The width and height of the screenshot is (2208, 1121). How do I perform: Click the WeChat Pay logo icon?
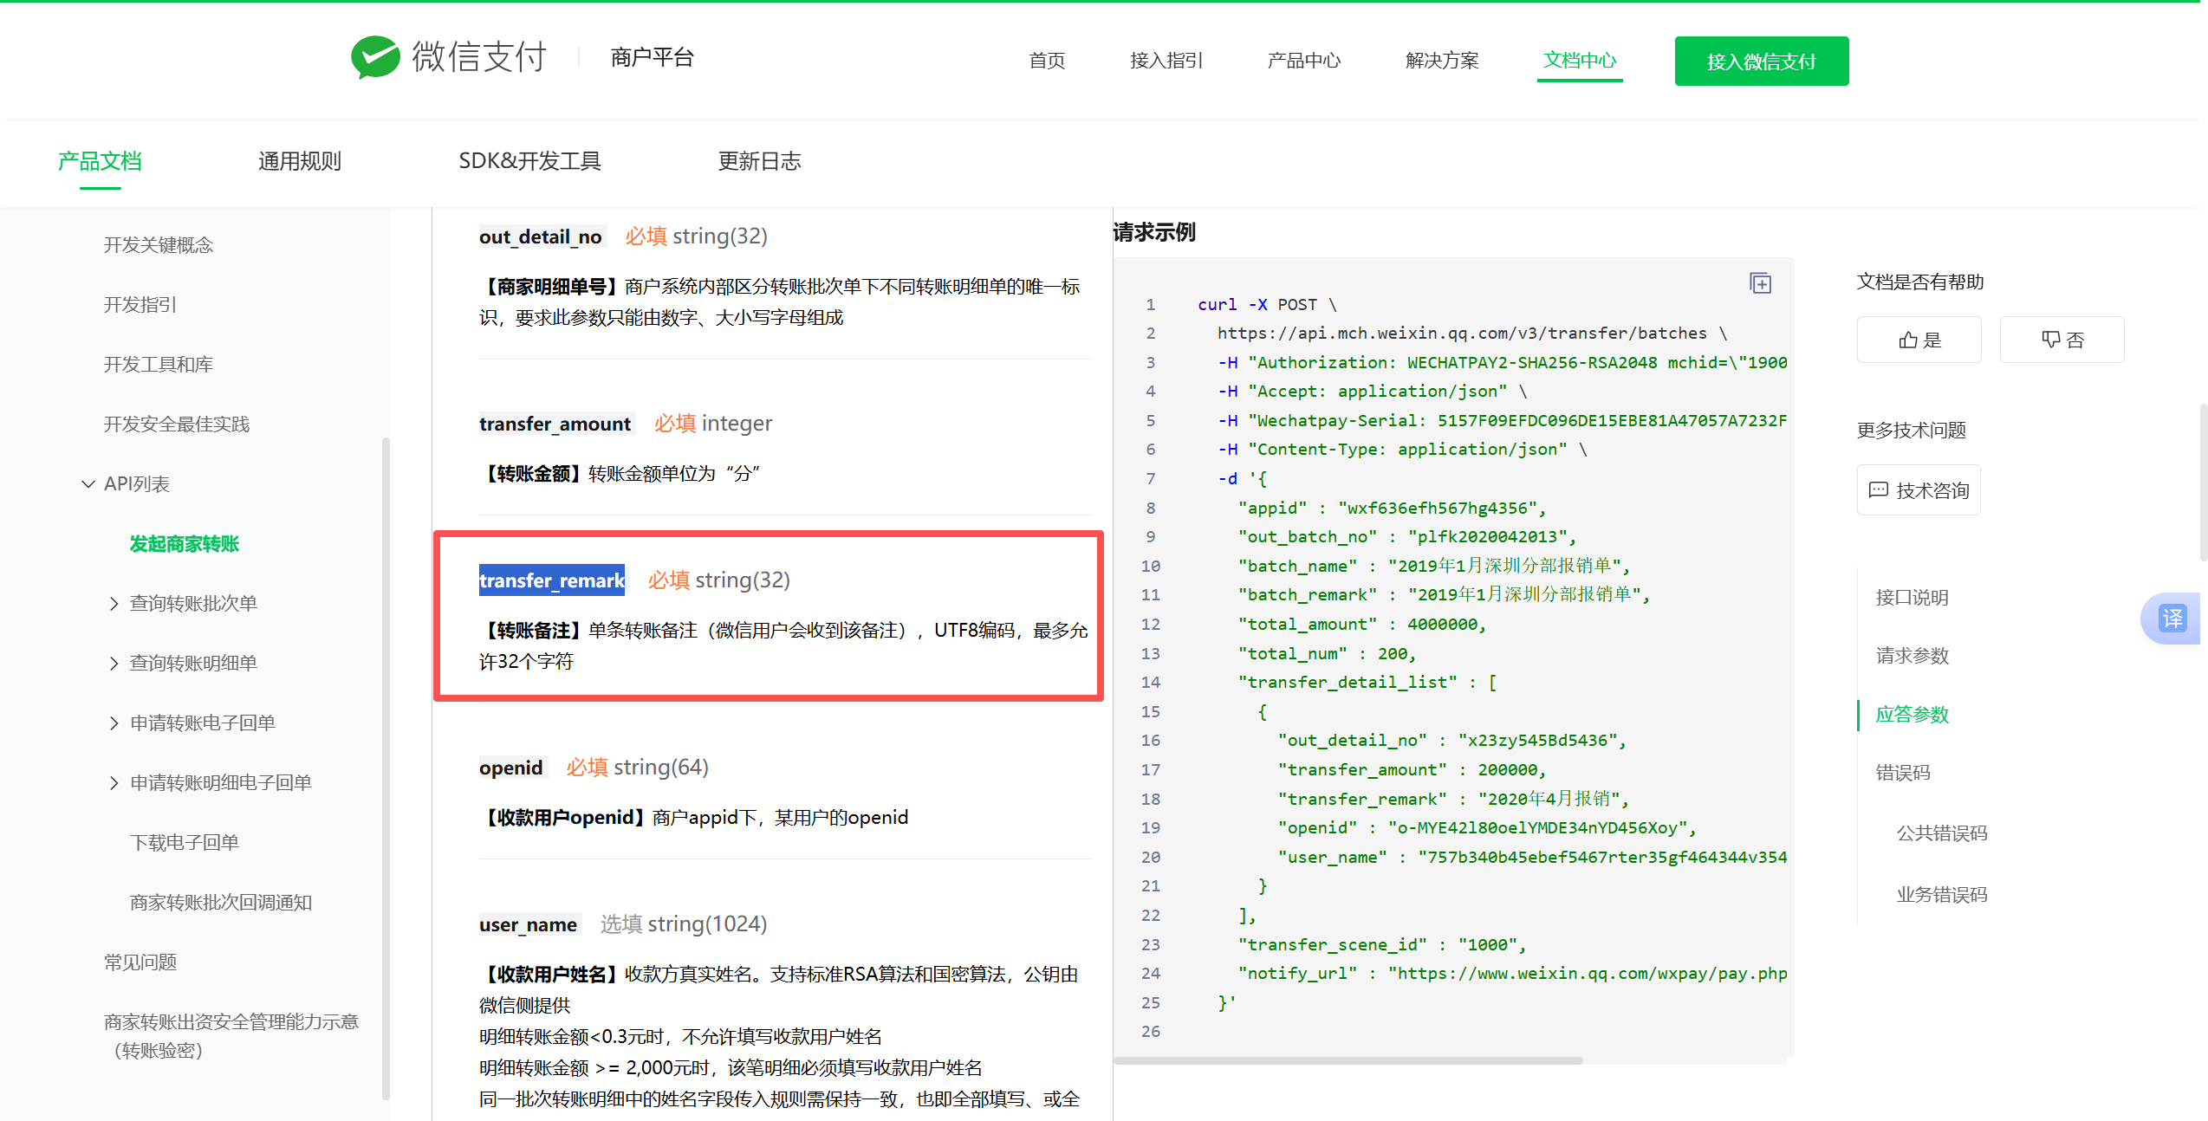click(375, 58)
